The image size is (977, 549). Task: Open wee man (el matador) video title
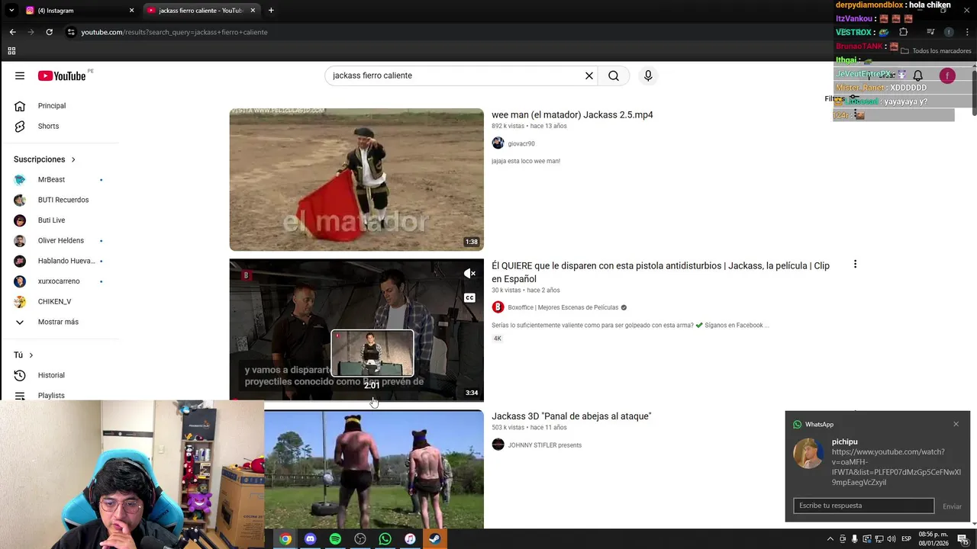572,115
